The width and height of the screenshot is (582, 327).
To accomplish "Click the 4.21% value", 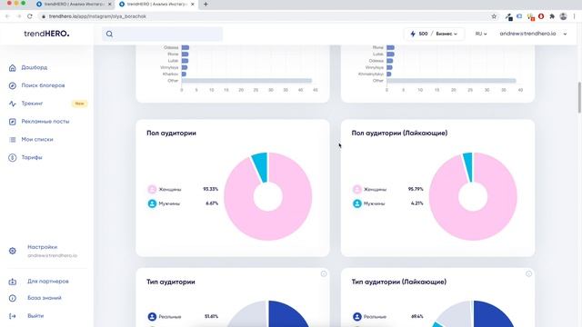I will tap(416, 203).
